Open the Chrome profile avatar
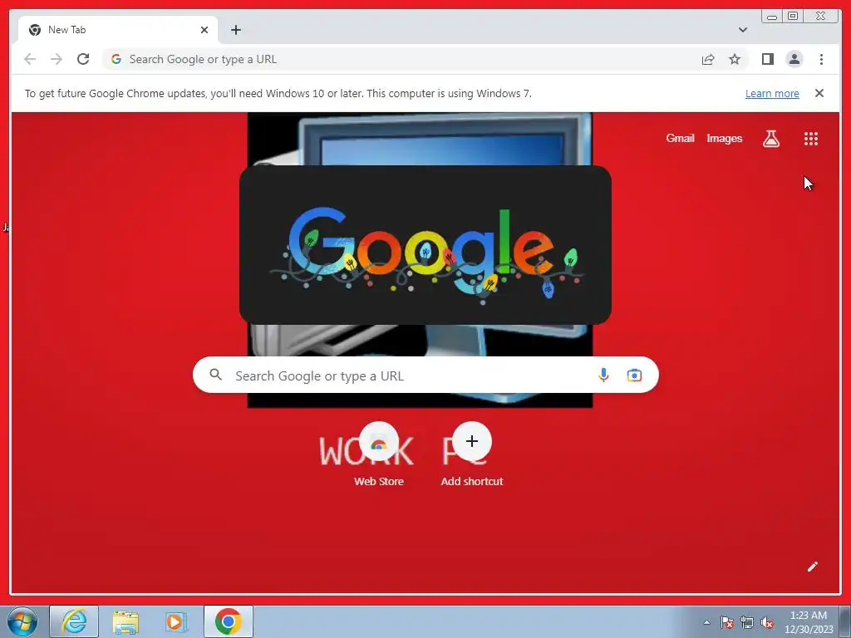The image size is (851, 638). tap(794, 59)
